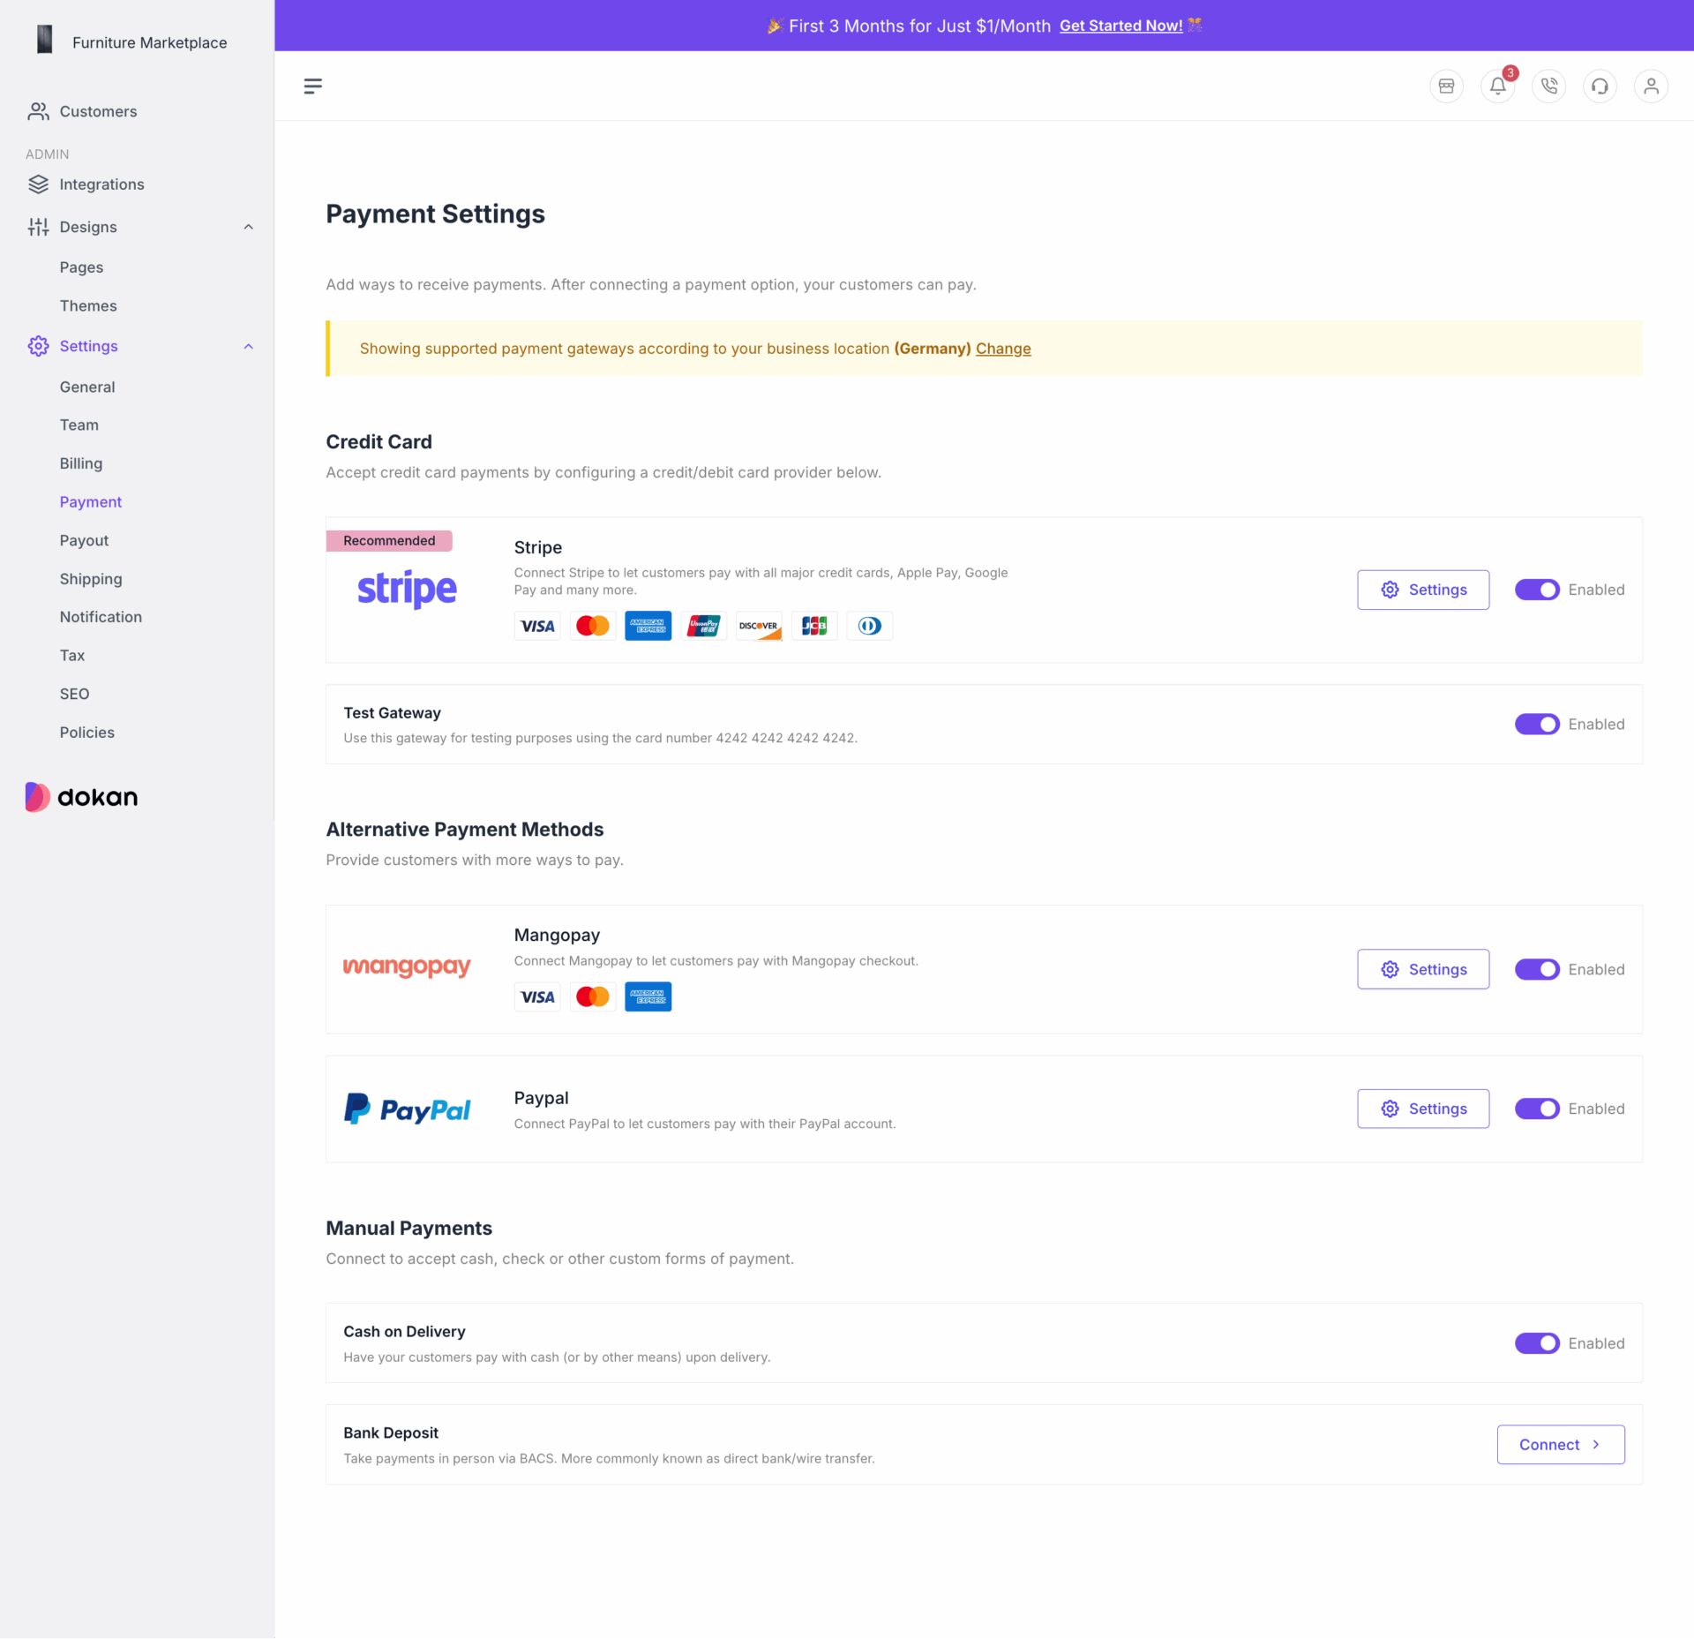Click the phone support icon
Screen dimensions: 1694x1639
click(1548, 85)
